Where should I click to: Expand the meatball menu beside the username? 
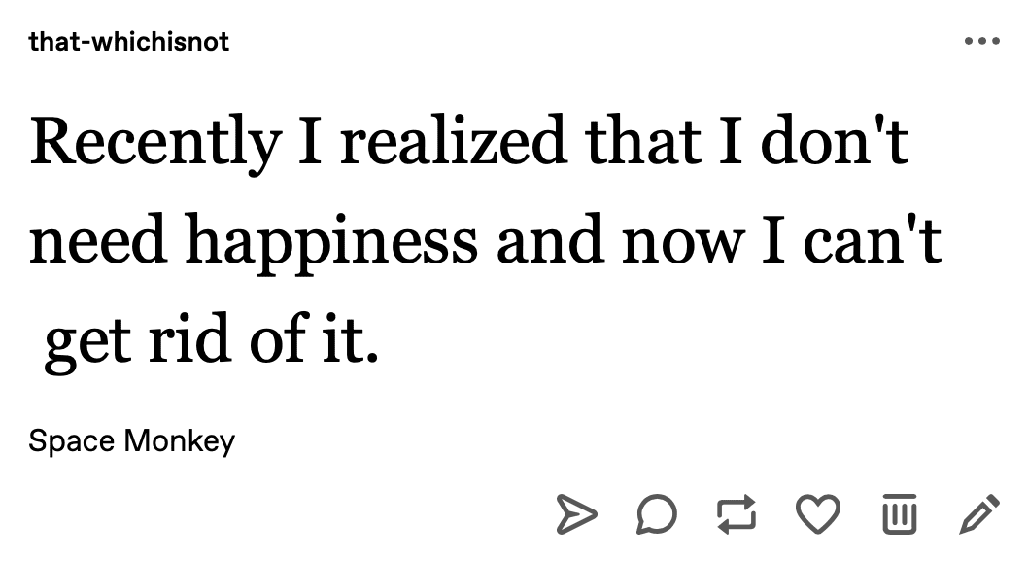[982, 41]
